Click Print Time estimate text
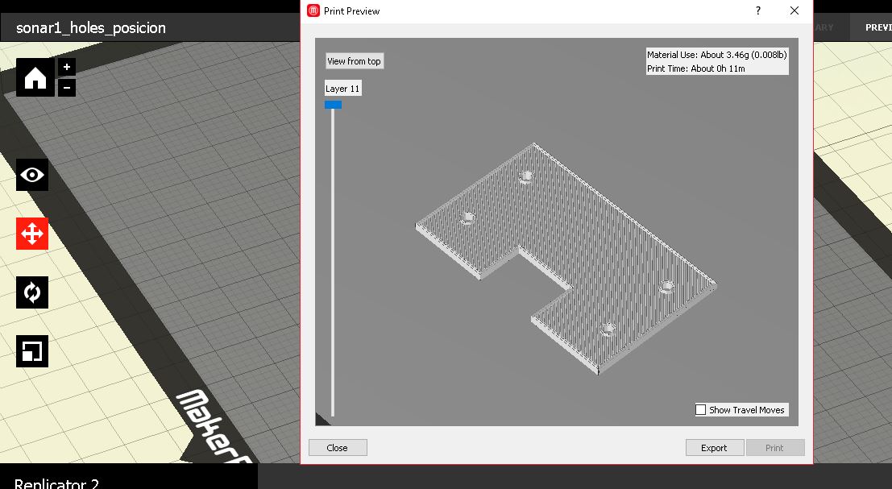Image resolution: width=892 pixels, height=489 pixels. click(x=695, y=68)
